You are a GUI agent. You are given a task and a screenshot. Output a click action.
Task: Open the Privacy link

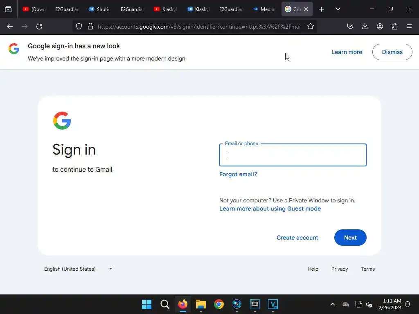(339, 269)
